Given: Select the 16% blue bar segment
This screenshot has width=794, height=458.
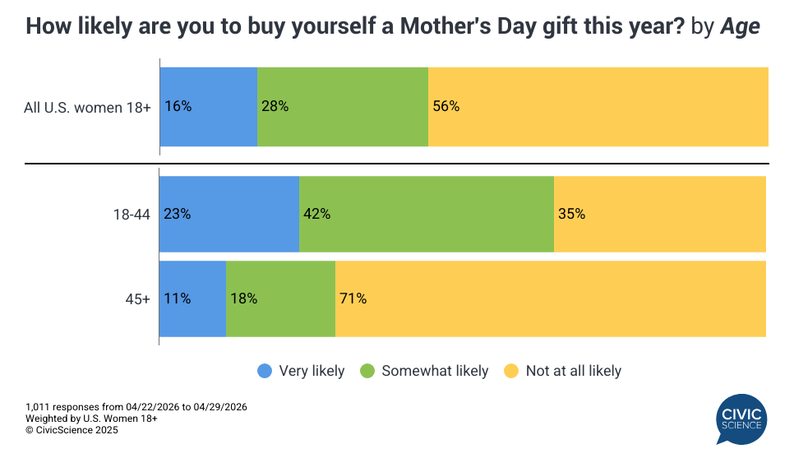Looking at the screenshot, I should click(209, 107).
